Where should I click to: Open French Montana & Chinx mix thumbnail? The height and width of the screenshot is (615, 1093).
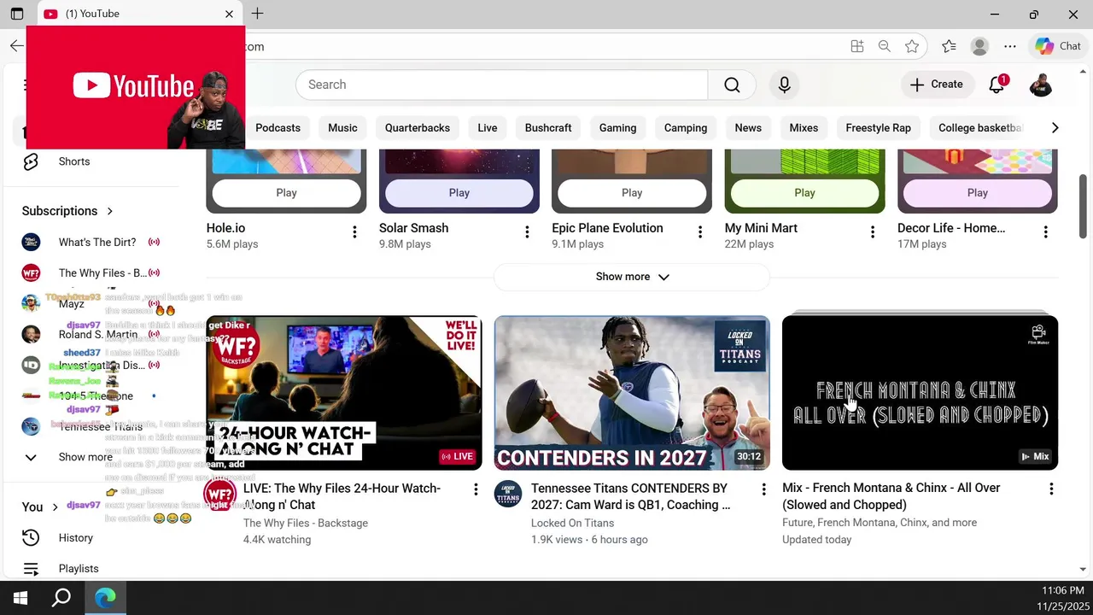pyautogui.click(x=920, y=393)
